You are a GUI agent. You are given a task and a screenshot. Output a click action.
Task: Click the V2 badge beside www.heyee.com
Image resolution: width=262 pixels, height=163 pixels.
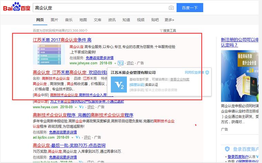81,107
